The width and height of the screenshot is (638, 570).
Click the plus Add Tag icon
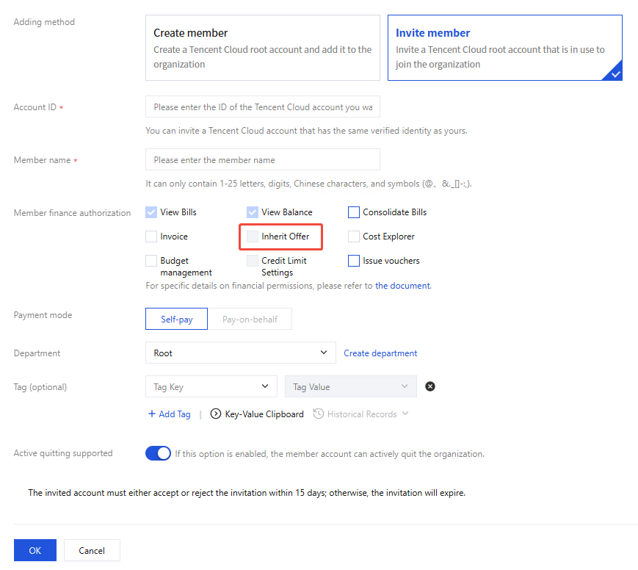[152, 414]
